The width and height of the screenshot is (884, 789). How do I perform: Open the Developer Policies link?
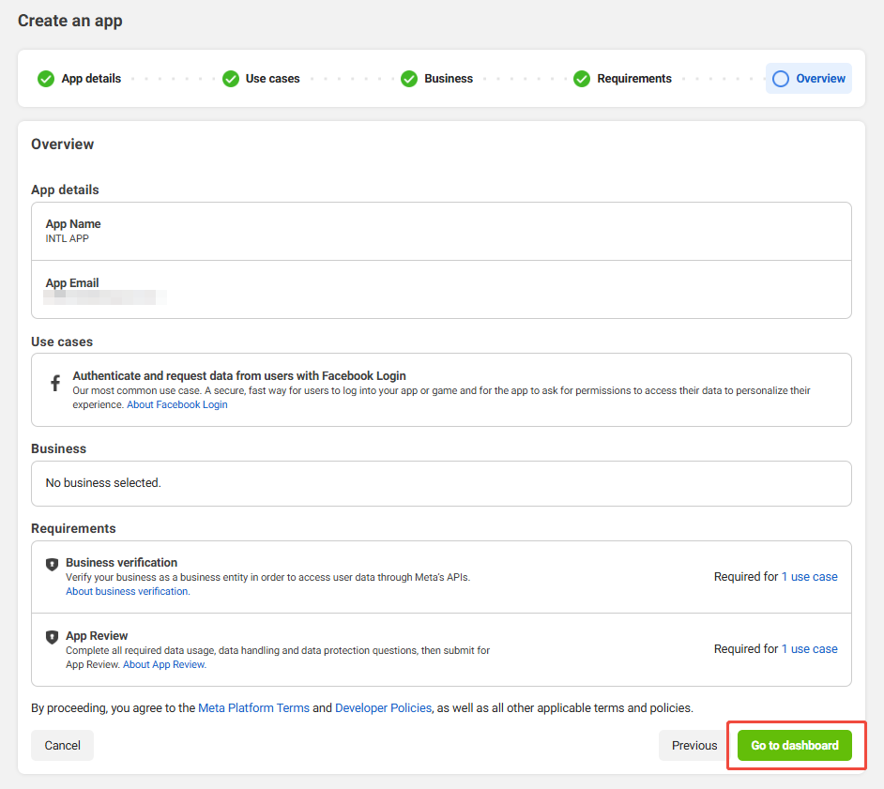383,708
